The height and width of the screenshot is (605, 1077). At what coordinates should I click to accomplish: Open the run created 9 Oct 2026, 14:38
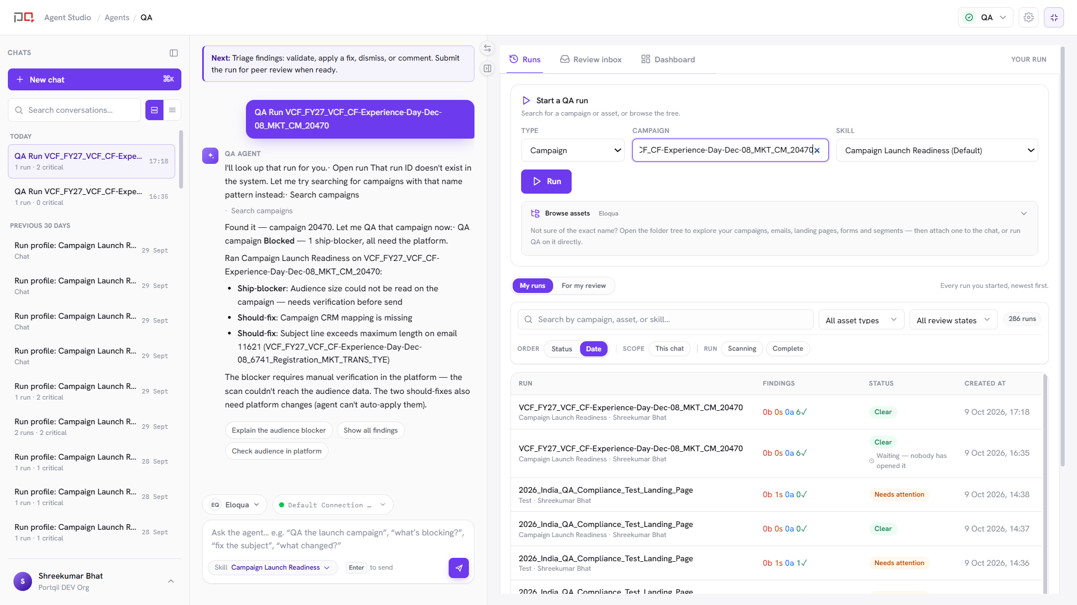coord(777,494)
